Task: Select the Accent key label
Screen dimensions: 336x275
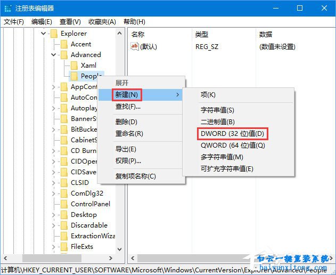Action: (81, 44)
